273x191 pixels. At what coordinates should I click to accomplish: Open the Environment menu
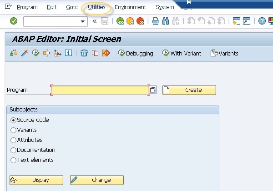(x=130, y=7)
